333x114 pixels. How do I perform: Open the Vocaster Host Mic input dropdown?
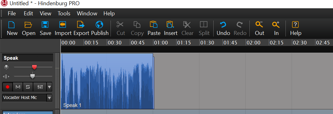click(49, 98)
